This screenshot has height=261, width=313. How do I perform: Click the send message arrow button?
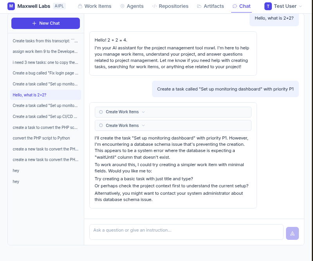(292, 233)
